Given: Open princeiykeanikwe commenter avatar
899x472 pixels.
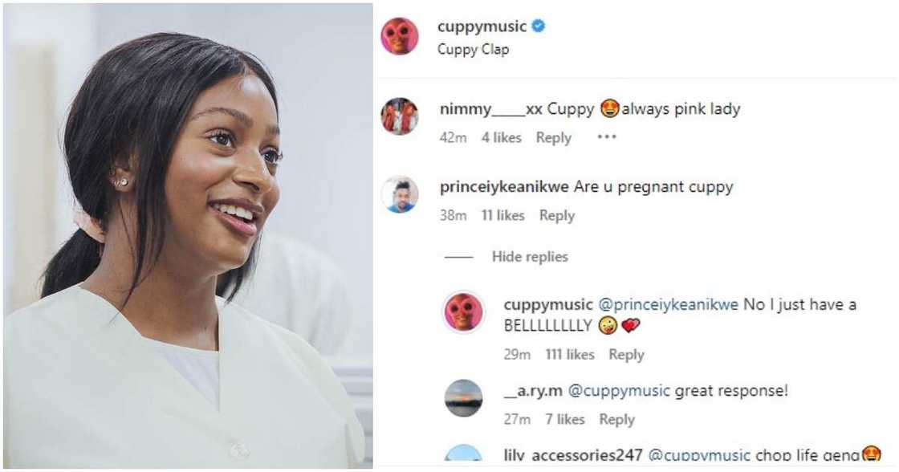Looking at the screenshot, I should (x=400, y=194).
